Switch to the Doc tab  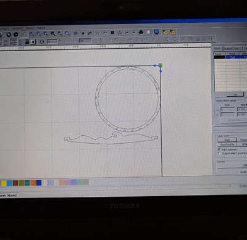[237, 49]
